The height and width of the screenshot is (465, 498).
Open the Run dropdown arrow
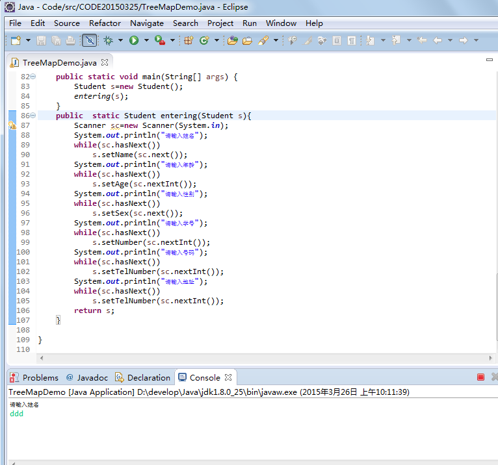(146, 41)
